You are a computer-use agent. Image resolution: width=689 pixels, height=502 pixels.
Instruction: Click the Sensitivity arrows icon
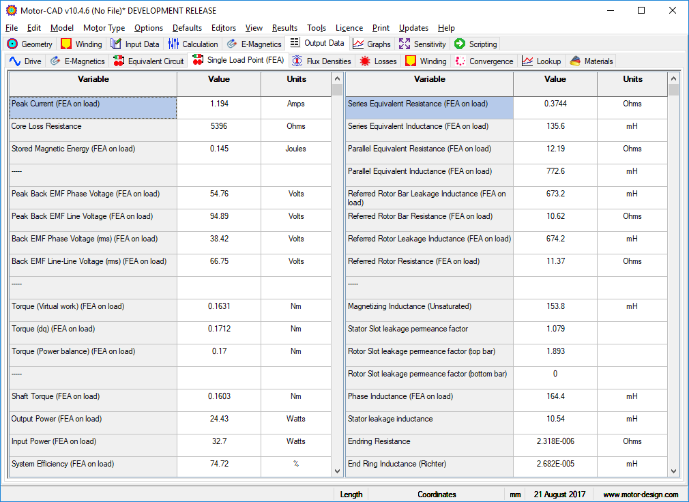pos(405,44)
